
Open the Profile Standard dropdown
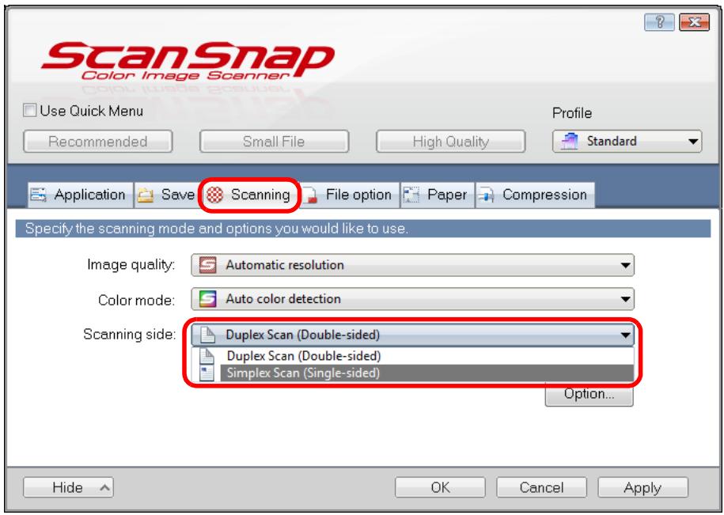(627, 141)
